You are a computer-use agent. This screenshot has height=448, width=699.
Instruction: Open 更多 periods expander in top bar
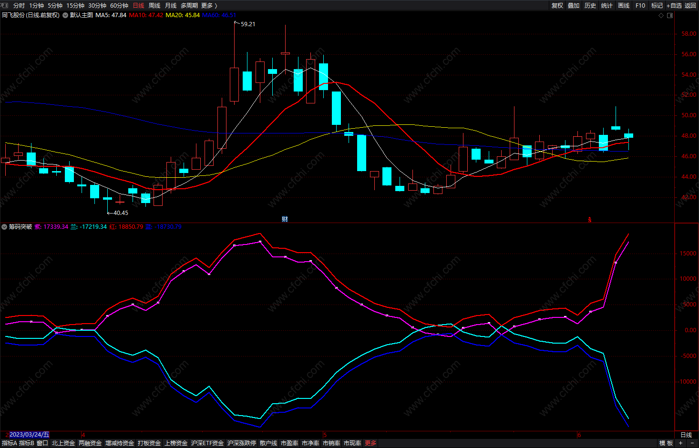209,5
